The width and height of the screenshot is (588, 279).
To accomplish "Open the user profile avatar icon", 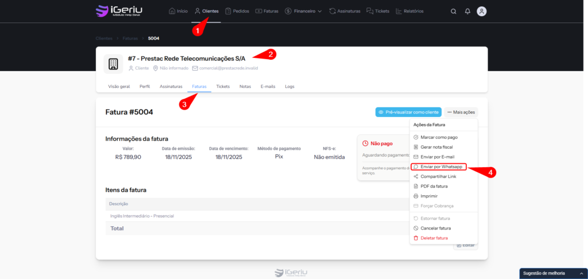I will (x=482, y=11).
